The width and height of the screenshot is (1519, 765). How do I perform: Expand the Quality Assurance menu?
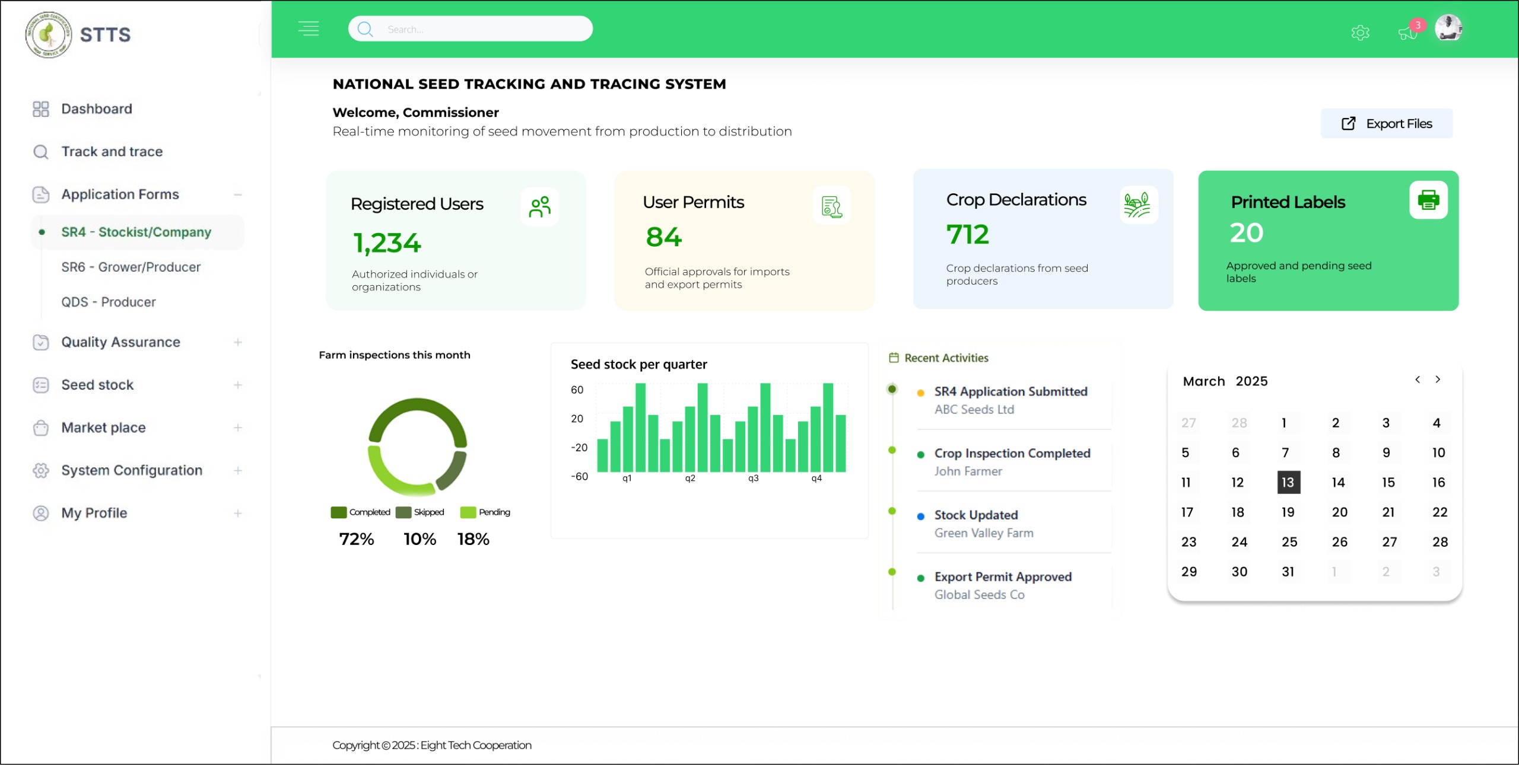point(238,342)
